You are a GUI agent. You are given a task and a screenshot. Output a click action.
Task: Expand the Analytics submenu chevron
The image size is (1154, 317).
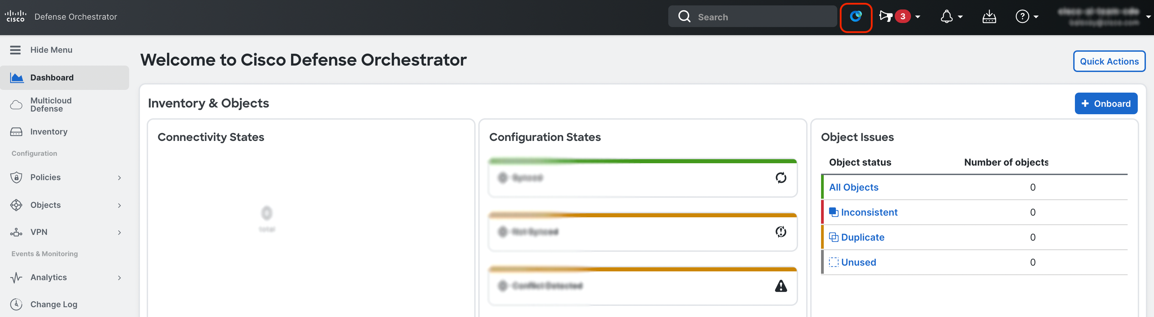pyautogui.click(x=119, y=277)
